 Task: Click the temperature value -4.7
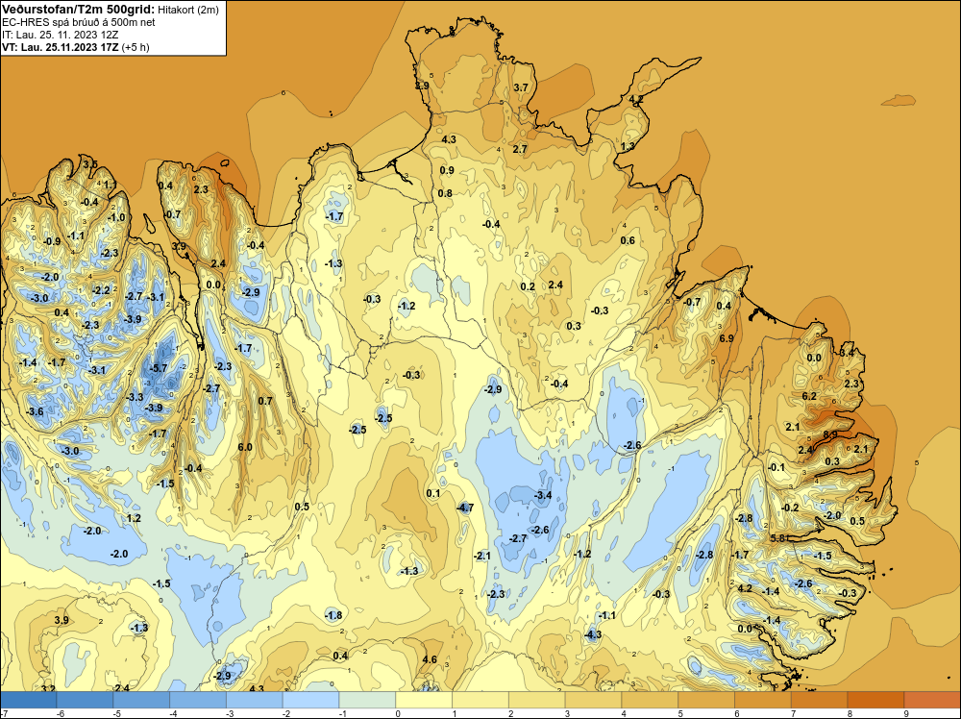[x=465, y=508]
